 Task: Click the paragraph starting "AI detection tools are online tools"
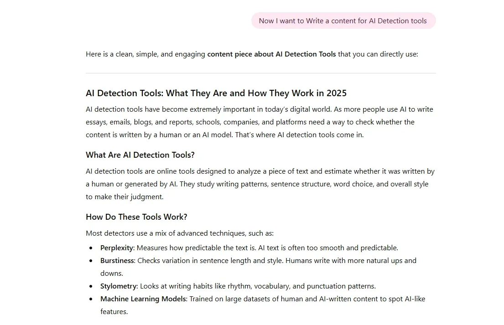260,184
